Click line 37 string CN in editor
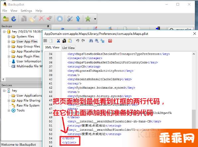198x147 pixels. click(x=84, y=67)
